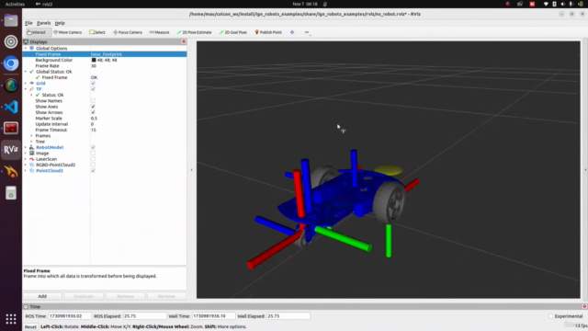The height and width of the screenshot is (331, 588).
Task: Collapse the TF display node
Action: point(26,89)
